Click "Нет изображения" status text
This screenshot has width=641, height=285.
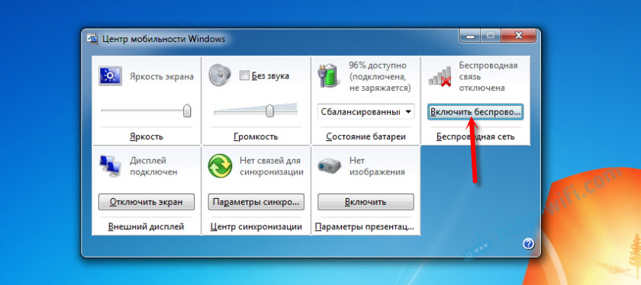click(x=376, y=166)
